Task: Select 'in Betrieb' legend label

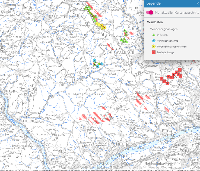Action: coord(162,35)
